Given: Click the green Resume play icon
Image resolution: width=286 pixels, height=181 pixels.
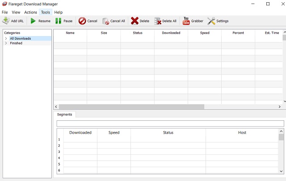Looking at the screenshot, I should (x=33, y=21).
